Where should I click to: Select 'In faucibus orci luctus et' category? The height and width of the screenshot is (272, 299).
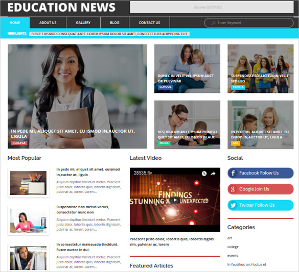(246, 264)
